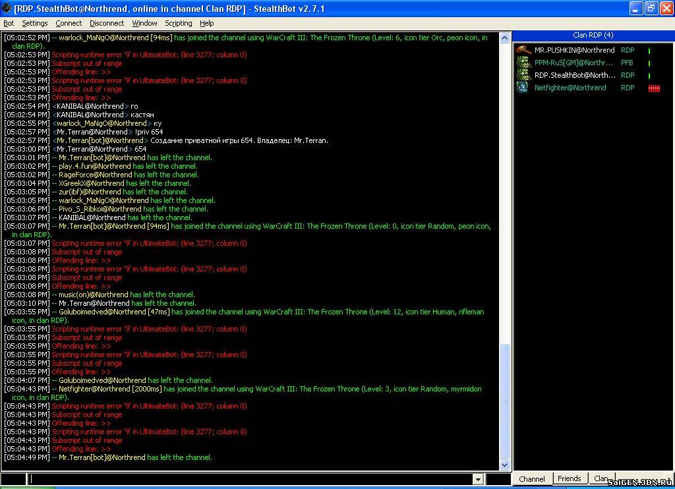
Task: Click StealthBot title bar app icon
Action: pyautogui.click(x=6, y=8)
